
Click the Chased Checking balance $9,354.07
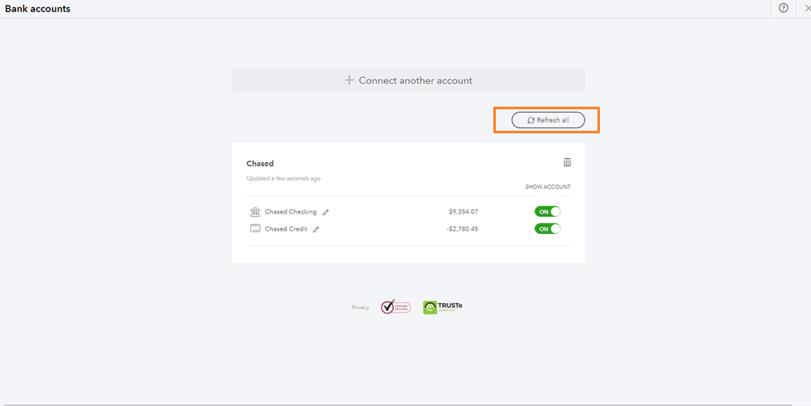pos(464,212)
